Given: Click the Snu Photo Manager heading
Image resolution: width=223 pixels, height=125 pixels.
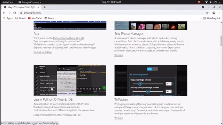Looking at the screenshot, I should click(x=129, y=34).
